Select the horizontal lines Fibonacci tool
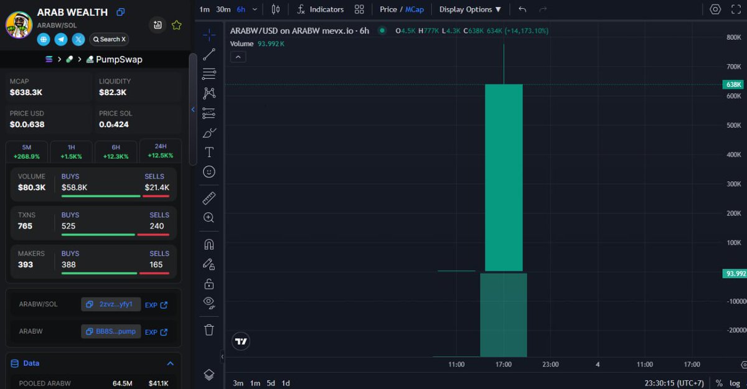 tap(209, 74)
